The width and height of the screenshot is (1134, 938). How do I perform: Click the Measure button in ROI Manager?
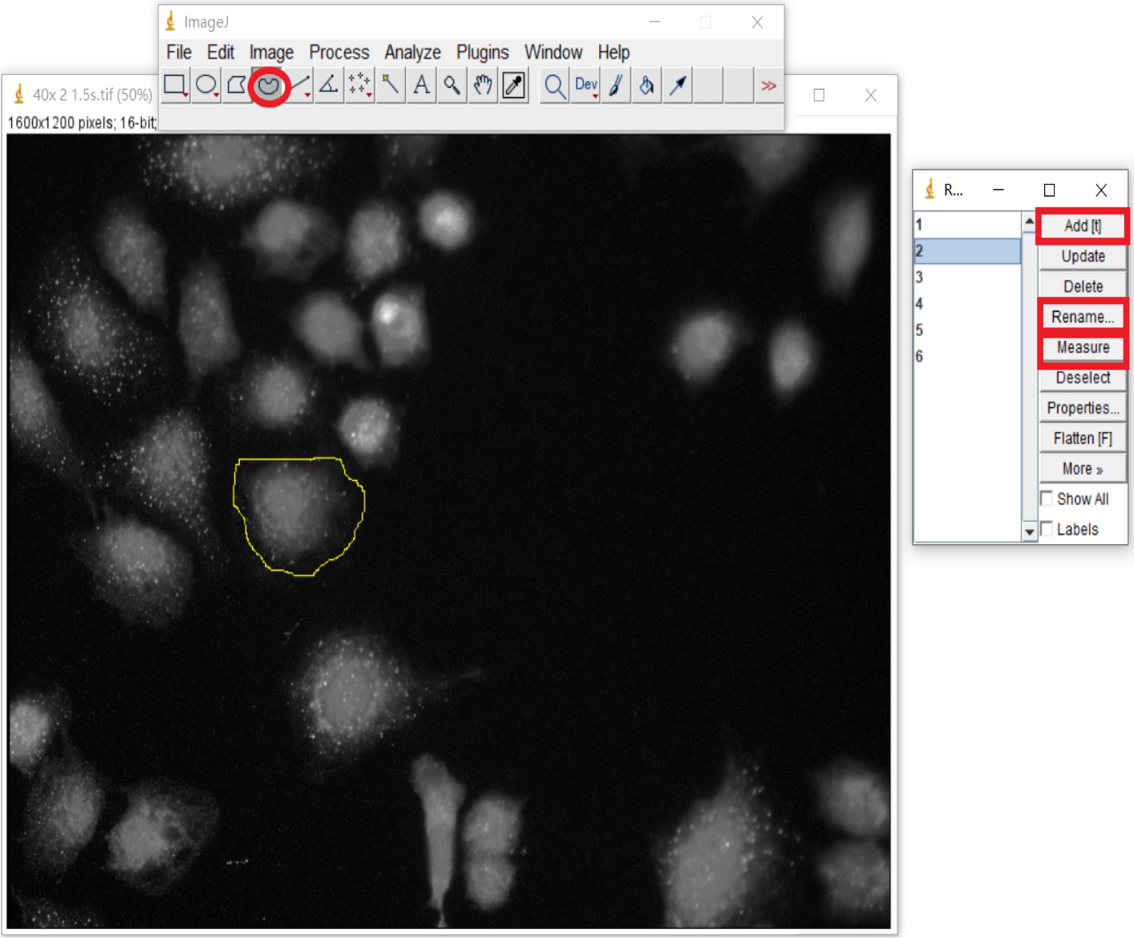[x=1083, y=348]
